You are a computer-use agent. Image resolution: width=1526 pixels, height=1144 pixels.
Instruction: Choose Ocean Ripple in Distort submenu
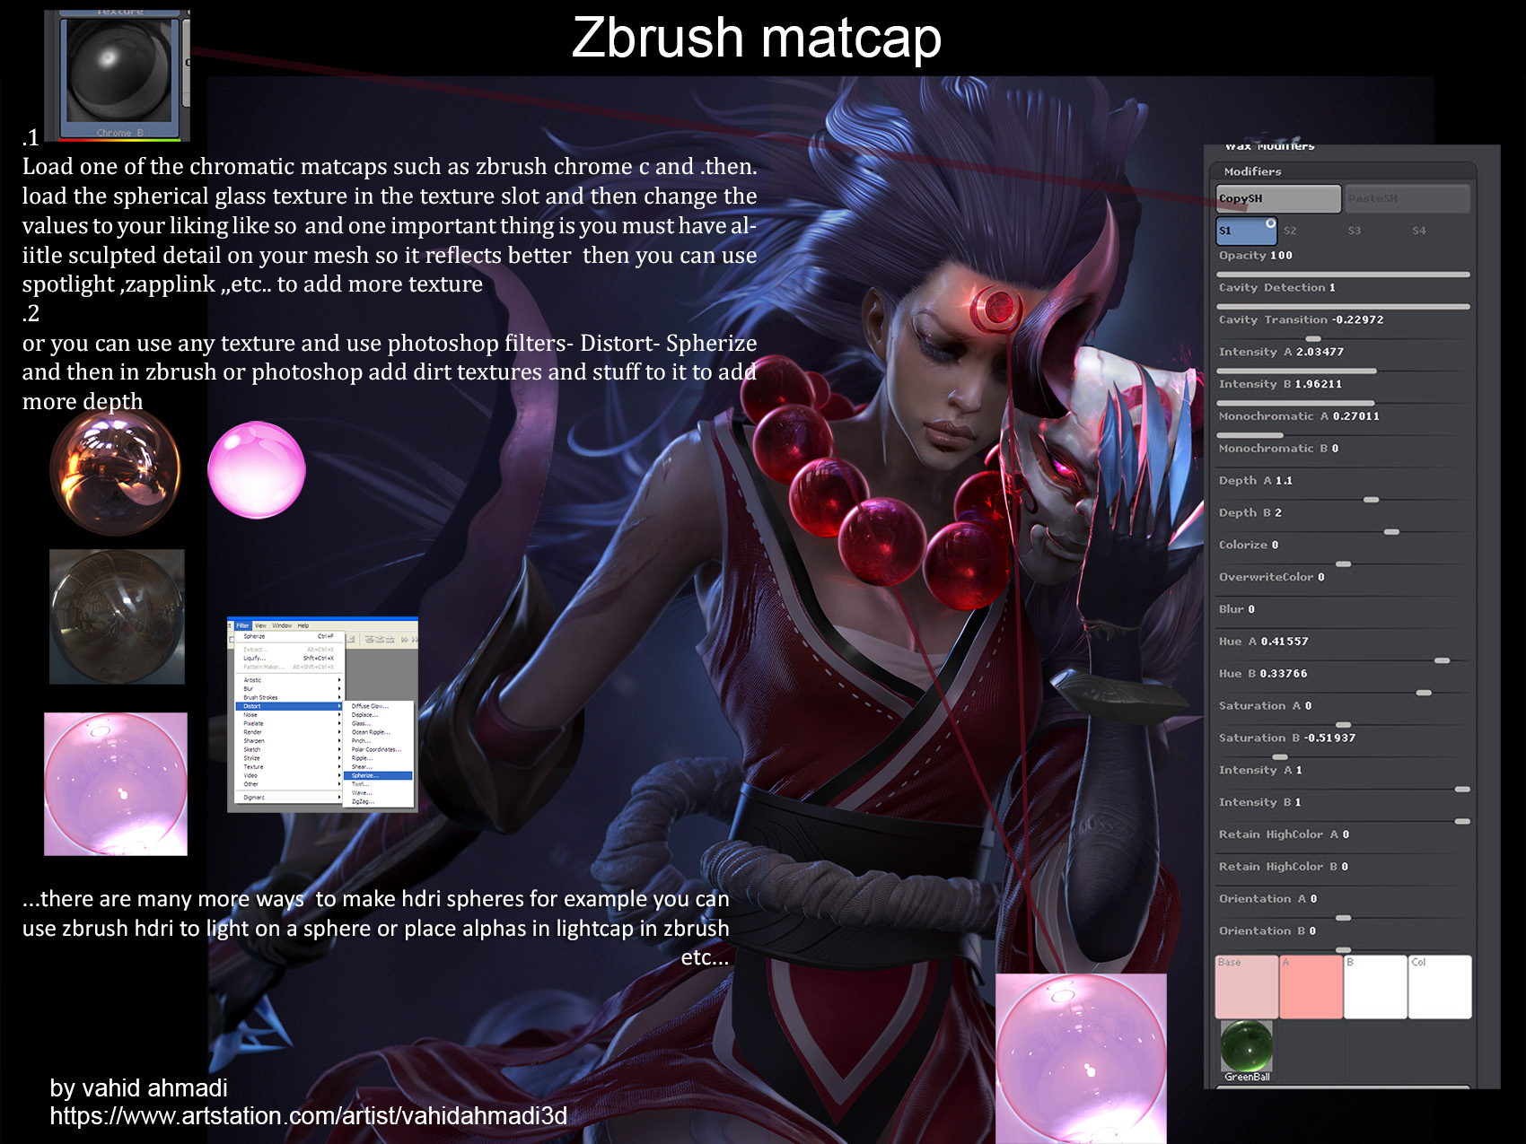[378, 732]
